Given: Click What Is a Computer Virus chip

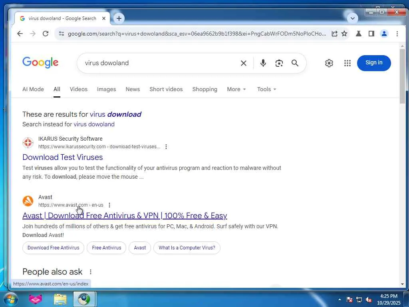Looking at the screenshot, I should click(x=187, y=248).
